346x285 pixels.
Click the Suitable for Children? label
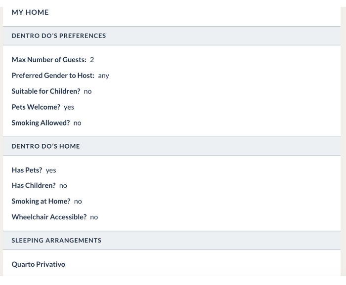[46, 91]
